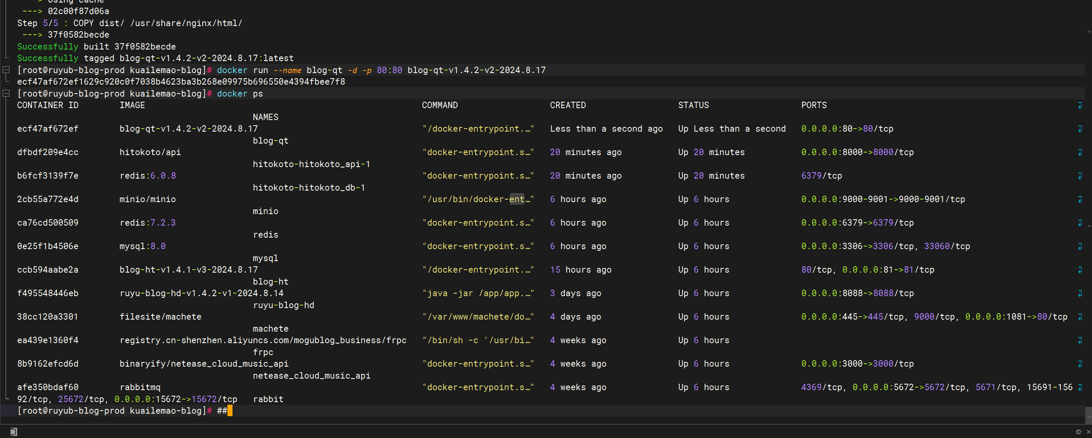Image resolution: width=1092 pixels, height=438 pixels.
Task: Click container ID 38cc120a3301
Action: pyautogui.click(x=48, y=317)
